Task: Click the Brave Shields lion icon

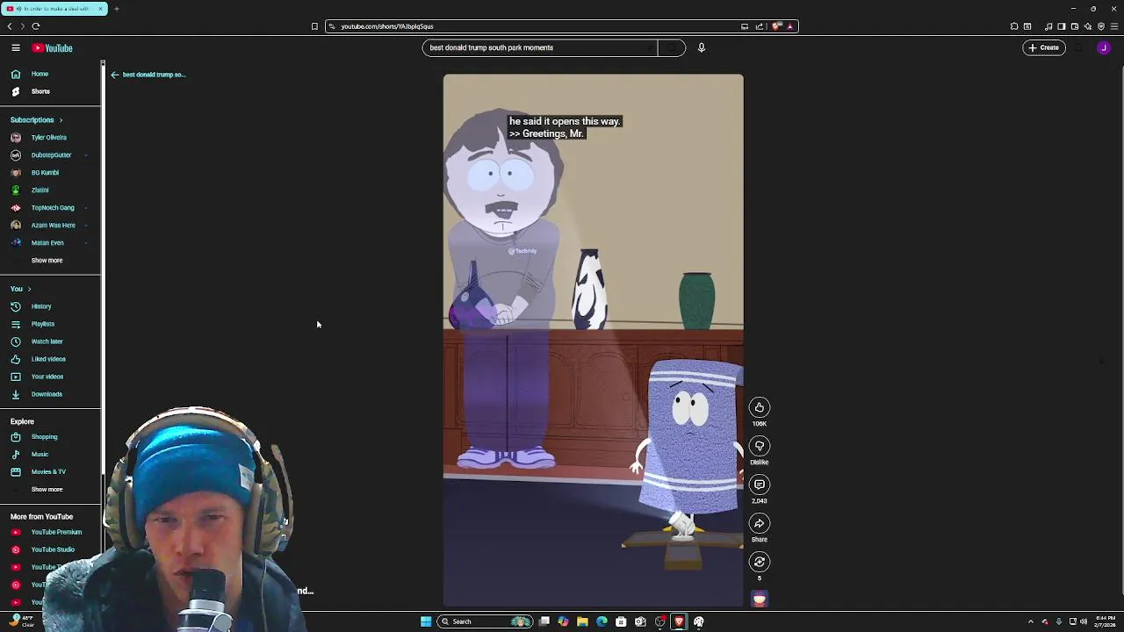Action: [x=776, y=26]
